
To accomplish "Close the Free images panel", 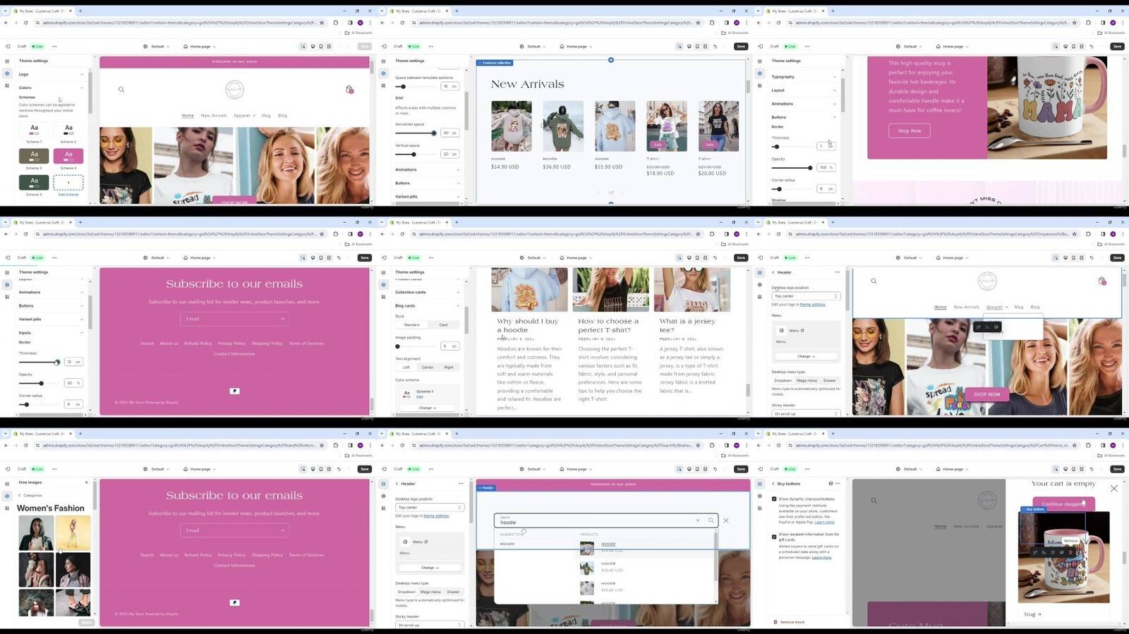I will (87, 482).
